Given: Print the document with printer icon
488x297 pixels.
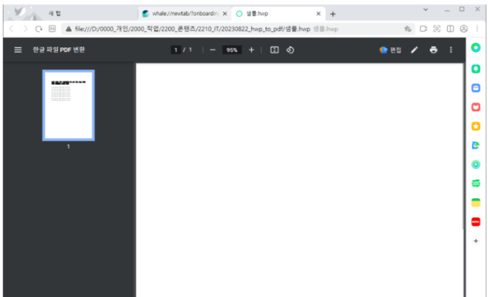Looking at the screenshot, I should [x=434, y=50].
